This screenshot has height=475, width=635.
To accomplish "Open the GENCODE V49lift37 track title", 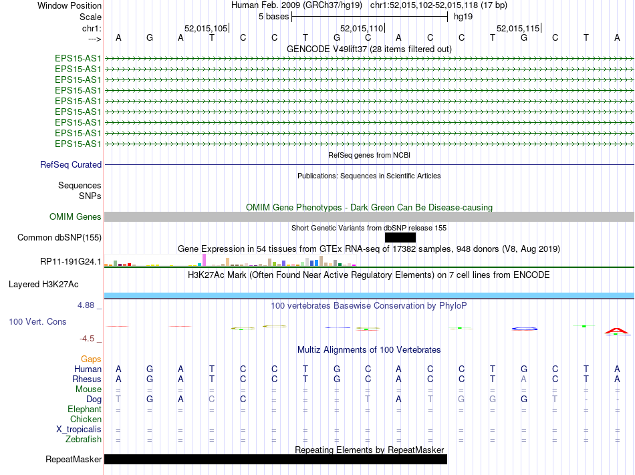I will click(x=369, y=49).
